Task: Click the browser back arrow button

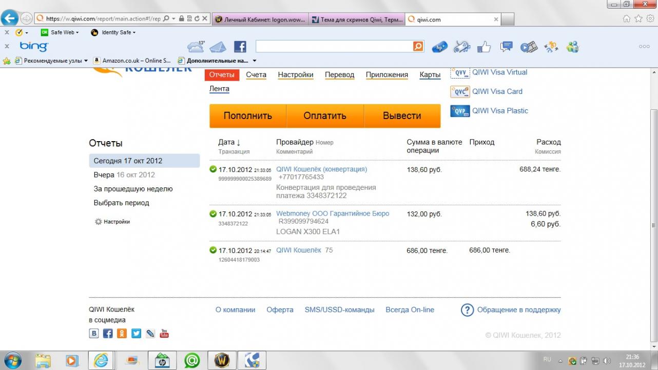Action: coord(10,19)
